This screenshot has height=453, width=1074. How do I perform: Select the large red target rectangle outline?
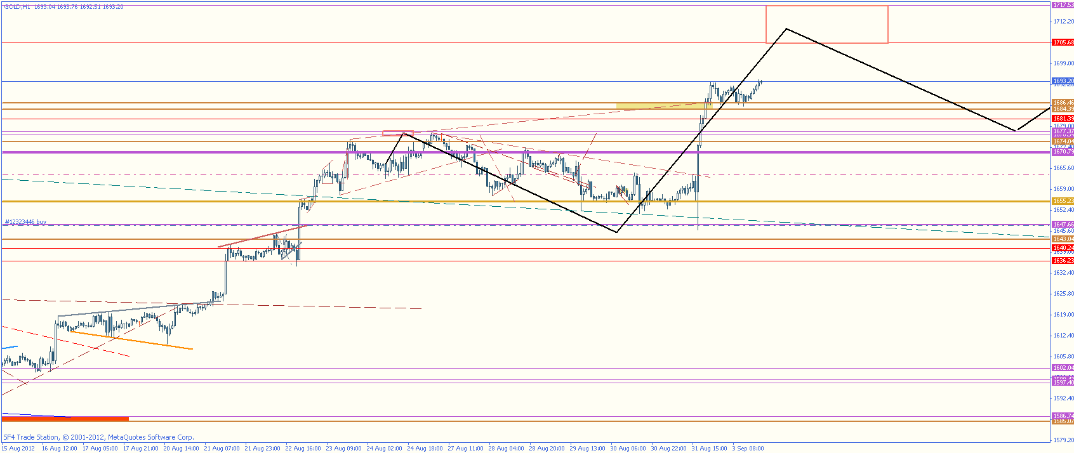tap(827, 24)
